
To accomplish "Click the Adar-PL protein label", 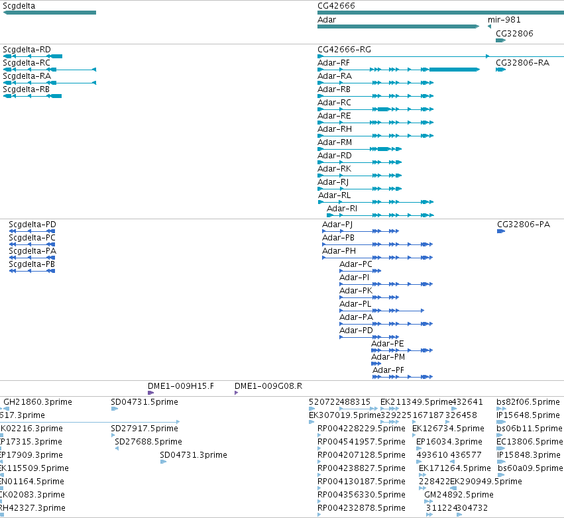I will (x=355, y=305).
